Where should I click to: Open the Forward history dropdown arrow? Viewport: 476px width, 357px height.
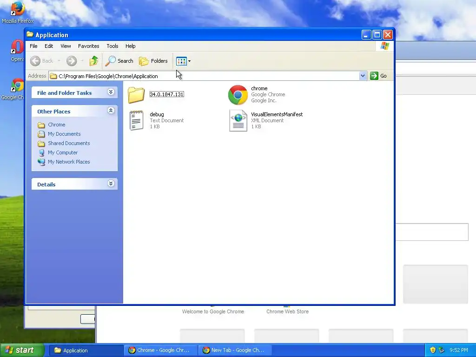pos(82,61)
